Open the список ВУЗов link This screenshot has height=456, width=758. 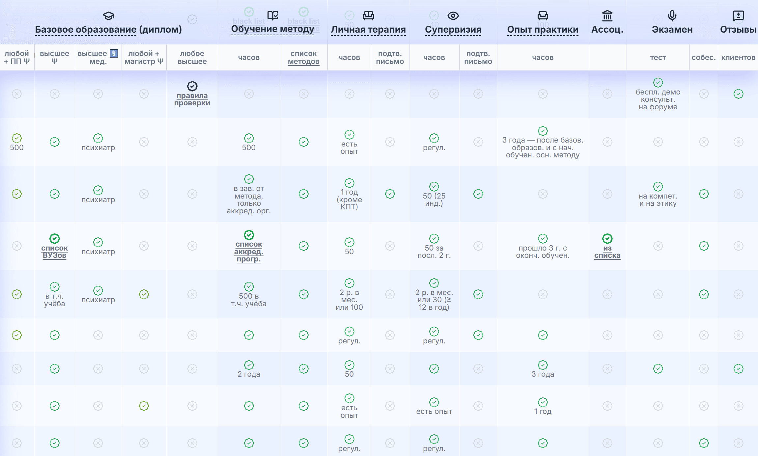pyautogui.click(x=54, y=252)
